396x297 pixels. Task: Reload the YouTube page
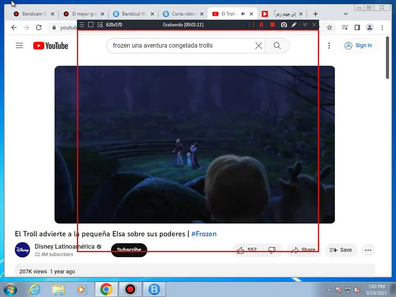pyautogui.click(x=39, y=27)
